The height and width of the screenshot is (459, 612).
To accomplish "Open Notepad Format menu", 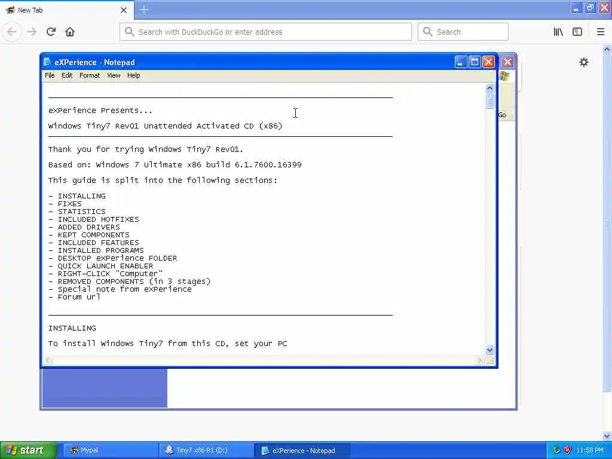I will [90, 75].
